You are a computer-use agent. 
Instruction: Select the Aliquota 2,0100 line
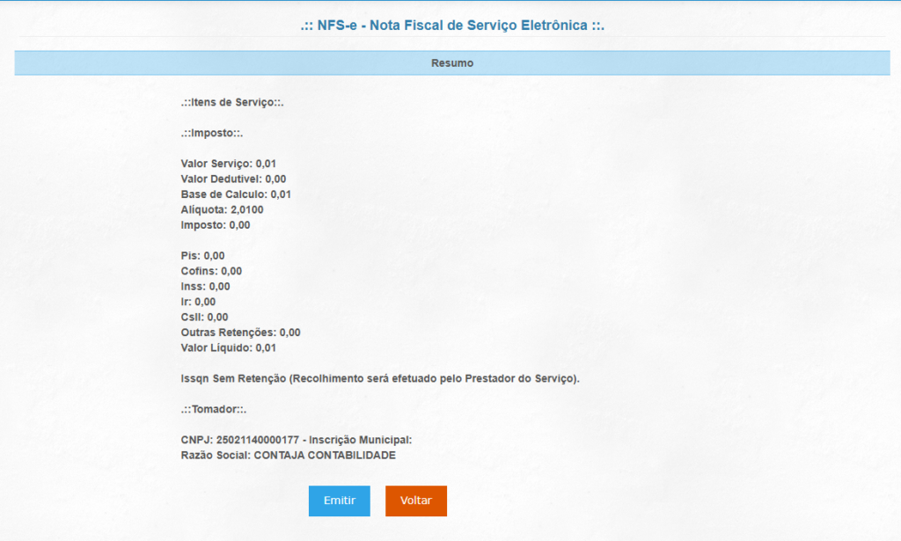(x=222, y=209)
